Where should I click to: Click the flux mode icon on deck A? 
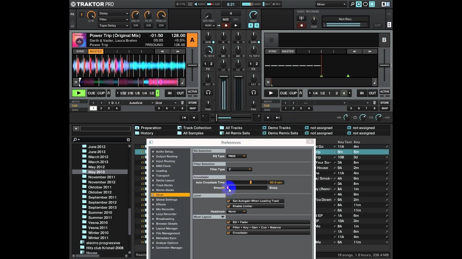point(108,93)
